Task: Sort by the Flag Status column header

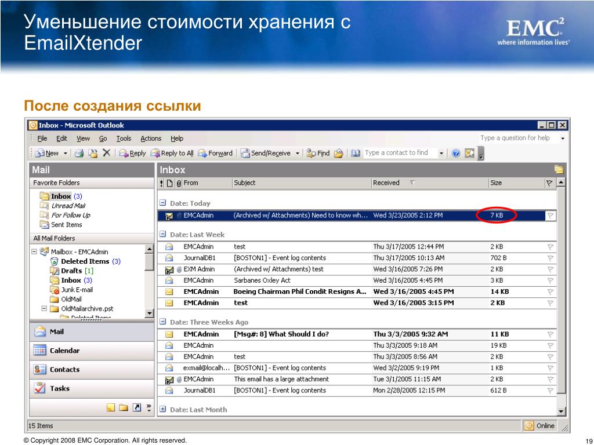Action: (x=549, y=183)
